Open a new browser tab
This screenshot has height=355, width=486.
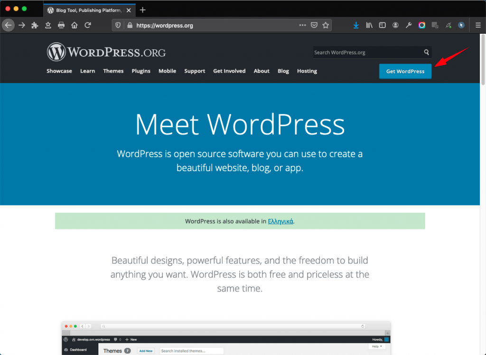[x=142, y=10]
